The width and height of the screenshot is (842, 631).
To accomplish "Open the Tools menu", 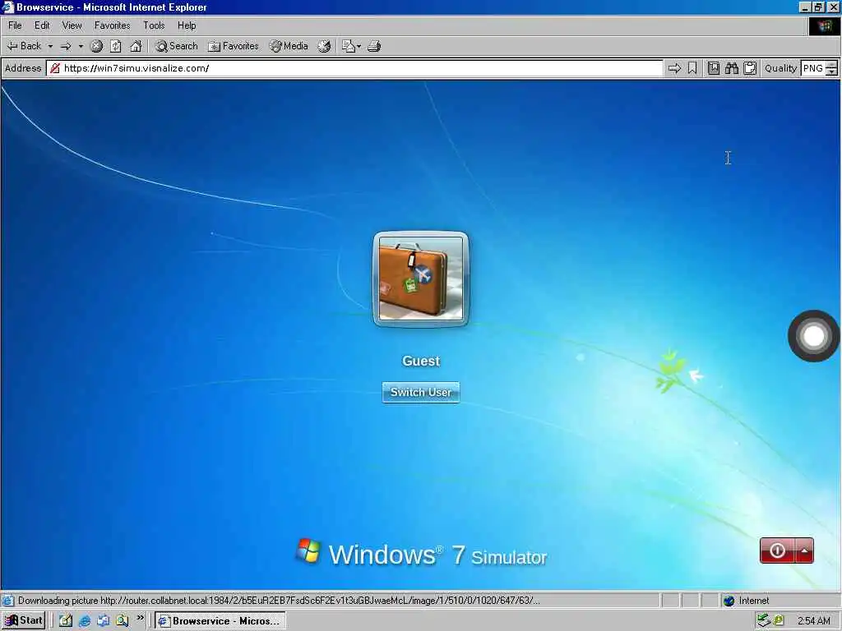I will [154, 25].
